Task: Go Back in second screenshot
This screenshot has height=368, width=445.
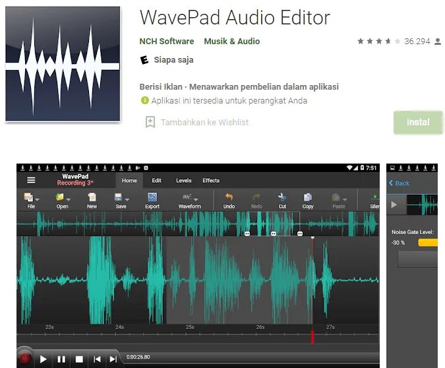Action: tap(399, 183)
